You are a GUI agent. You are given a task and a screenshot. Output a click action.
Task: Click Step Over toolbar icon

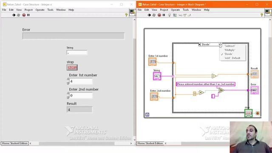[185, 15]
